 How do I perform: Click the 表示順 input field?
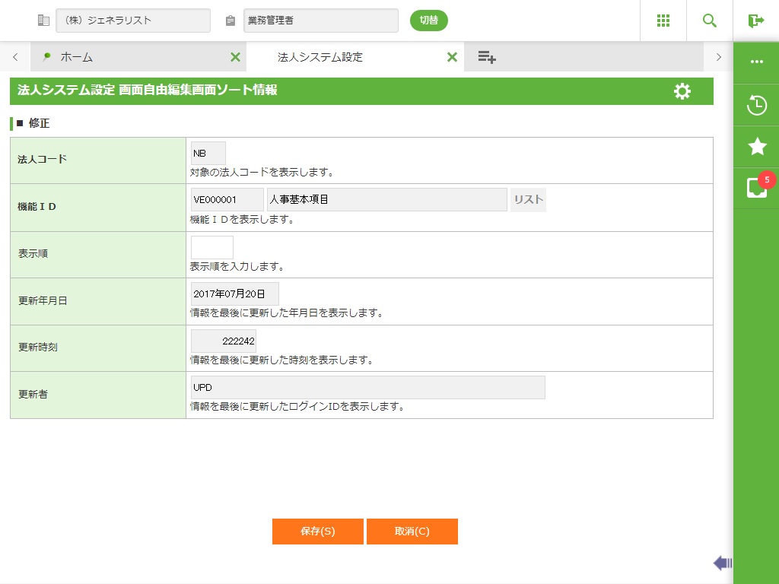pyautogui.click(x=211, y=247)
